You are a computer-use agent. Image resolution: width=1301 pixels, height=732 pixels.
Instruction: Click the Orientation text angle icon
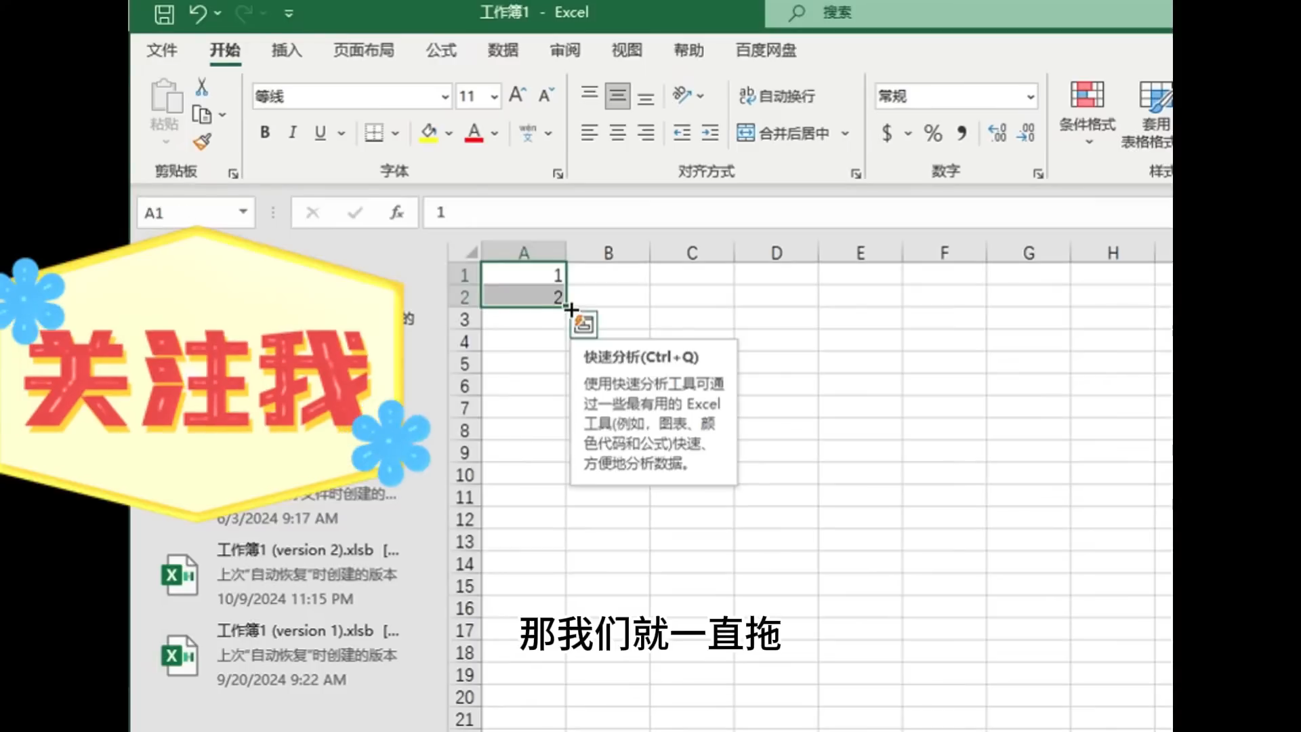click(x=682, y=95)
